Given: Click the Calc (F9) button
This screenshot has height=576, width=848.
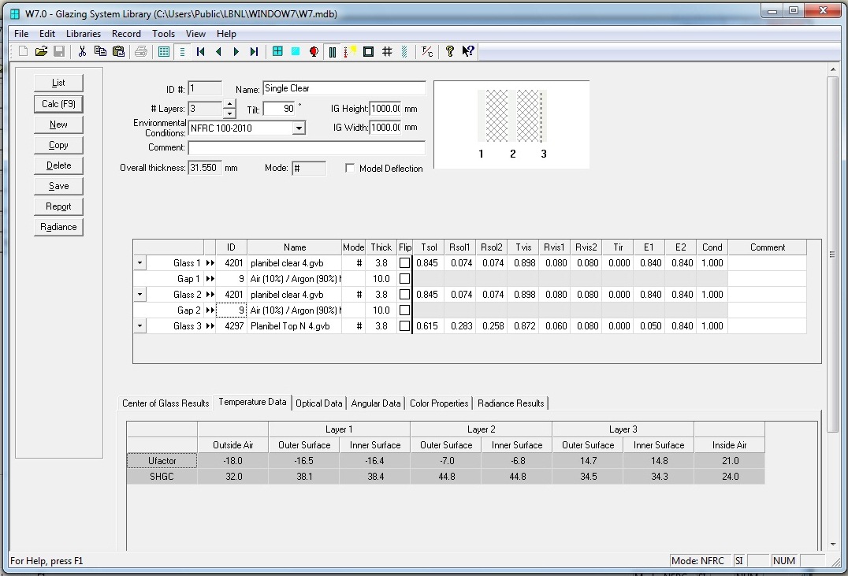Looking at the screenshot, I should click(58, 104).
